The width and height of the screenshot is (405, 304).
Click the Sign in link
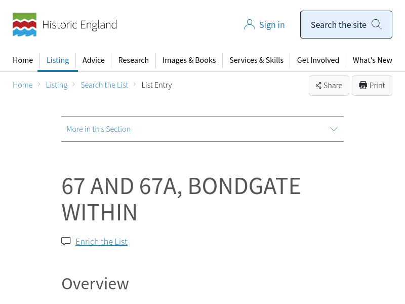click(x=272, y=24)
